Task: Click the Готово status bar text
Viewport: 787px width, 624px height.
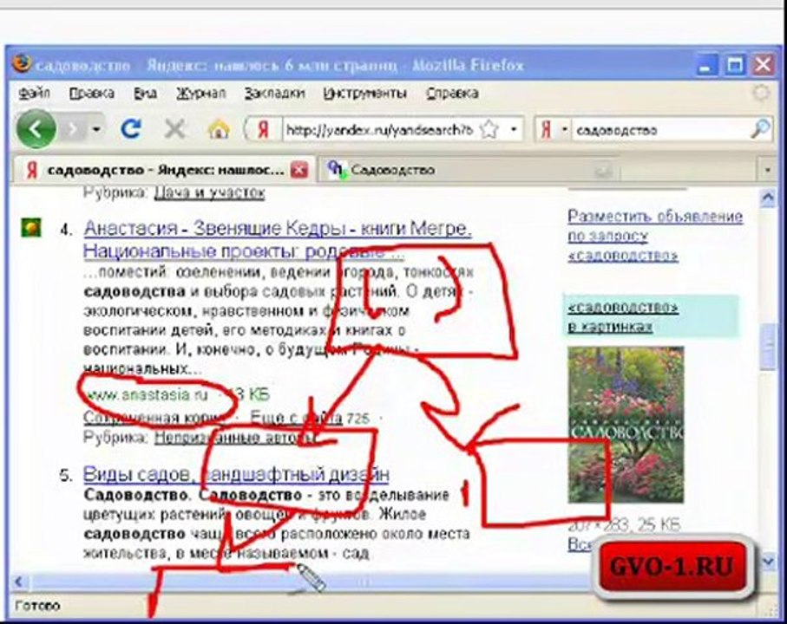Action: [x=37, y=606]
